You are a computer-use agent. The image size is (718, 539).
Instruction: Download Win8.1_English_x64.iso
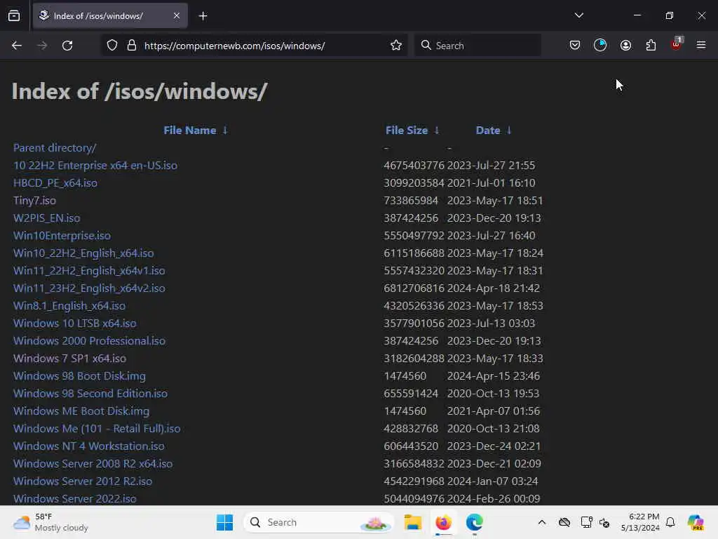coord(69,306)
